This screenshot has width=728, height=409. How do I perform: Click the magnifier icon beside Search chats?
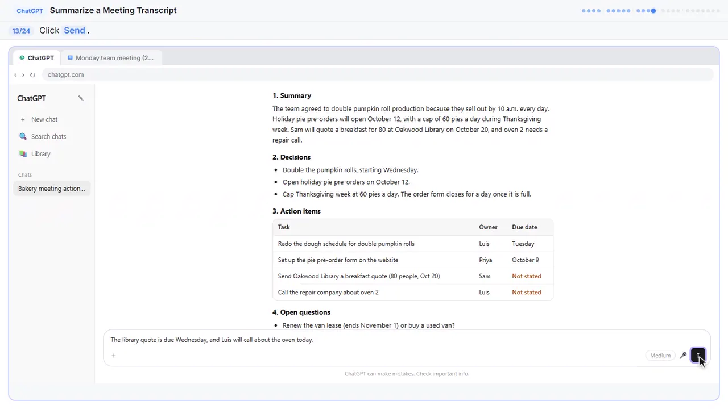pos(23,136)
